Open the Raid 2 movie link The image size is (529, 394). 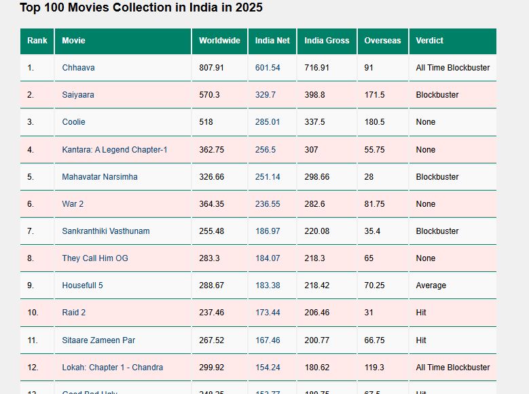coord(73,313)
